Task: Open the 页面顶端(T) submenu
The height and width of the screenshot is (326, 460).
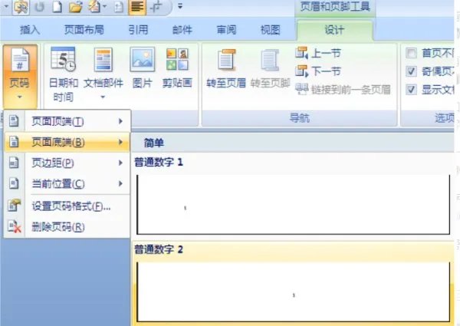Action: 67,121
